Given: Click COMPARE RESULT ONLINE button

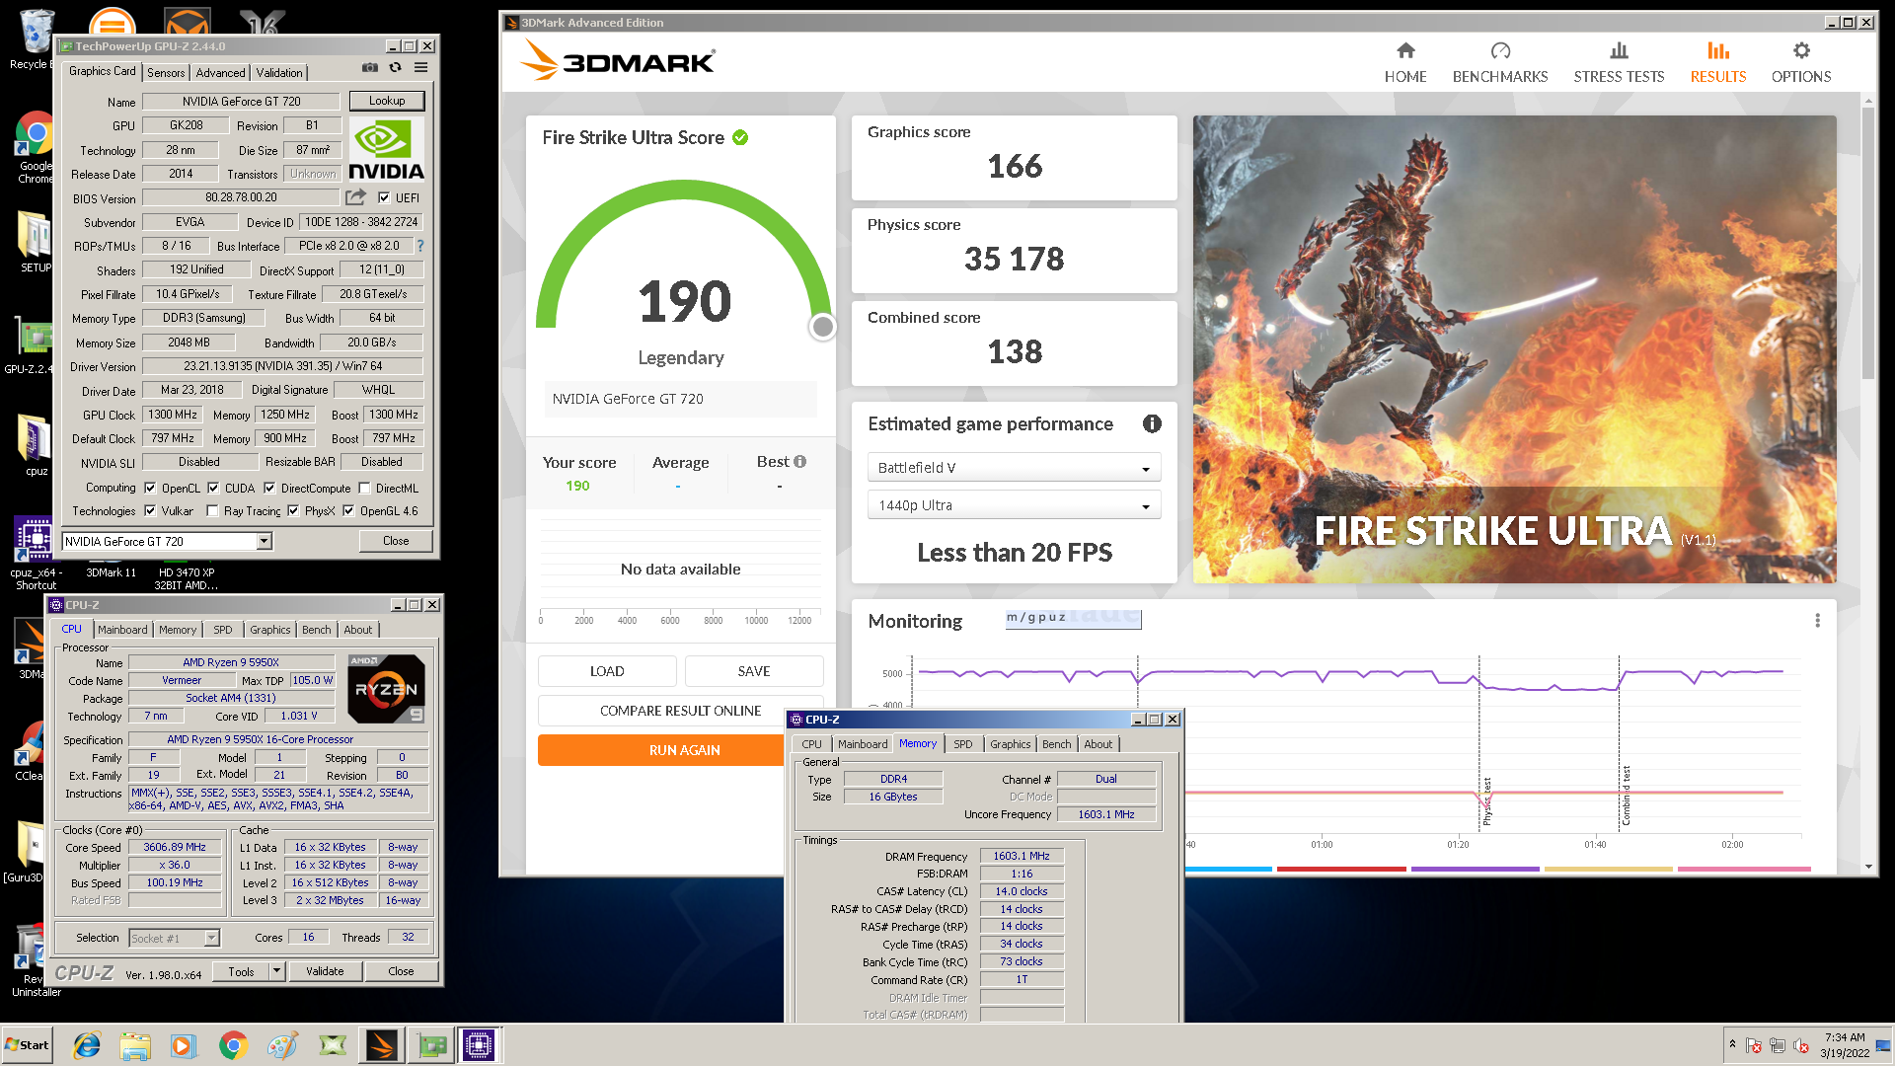Looking at the screenshot, I should click(680, 711).
